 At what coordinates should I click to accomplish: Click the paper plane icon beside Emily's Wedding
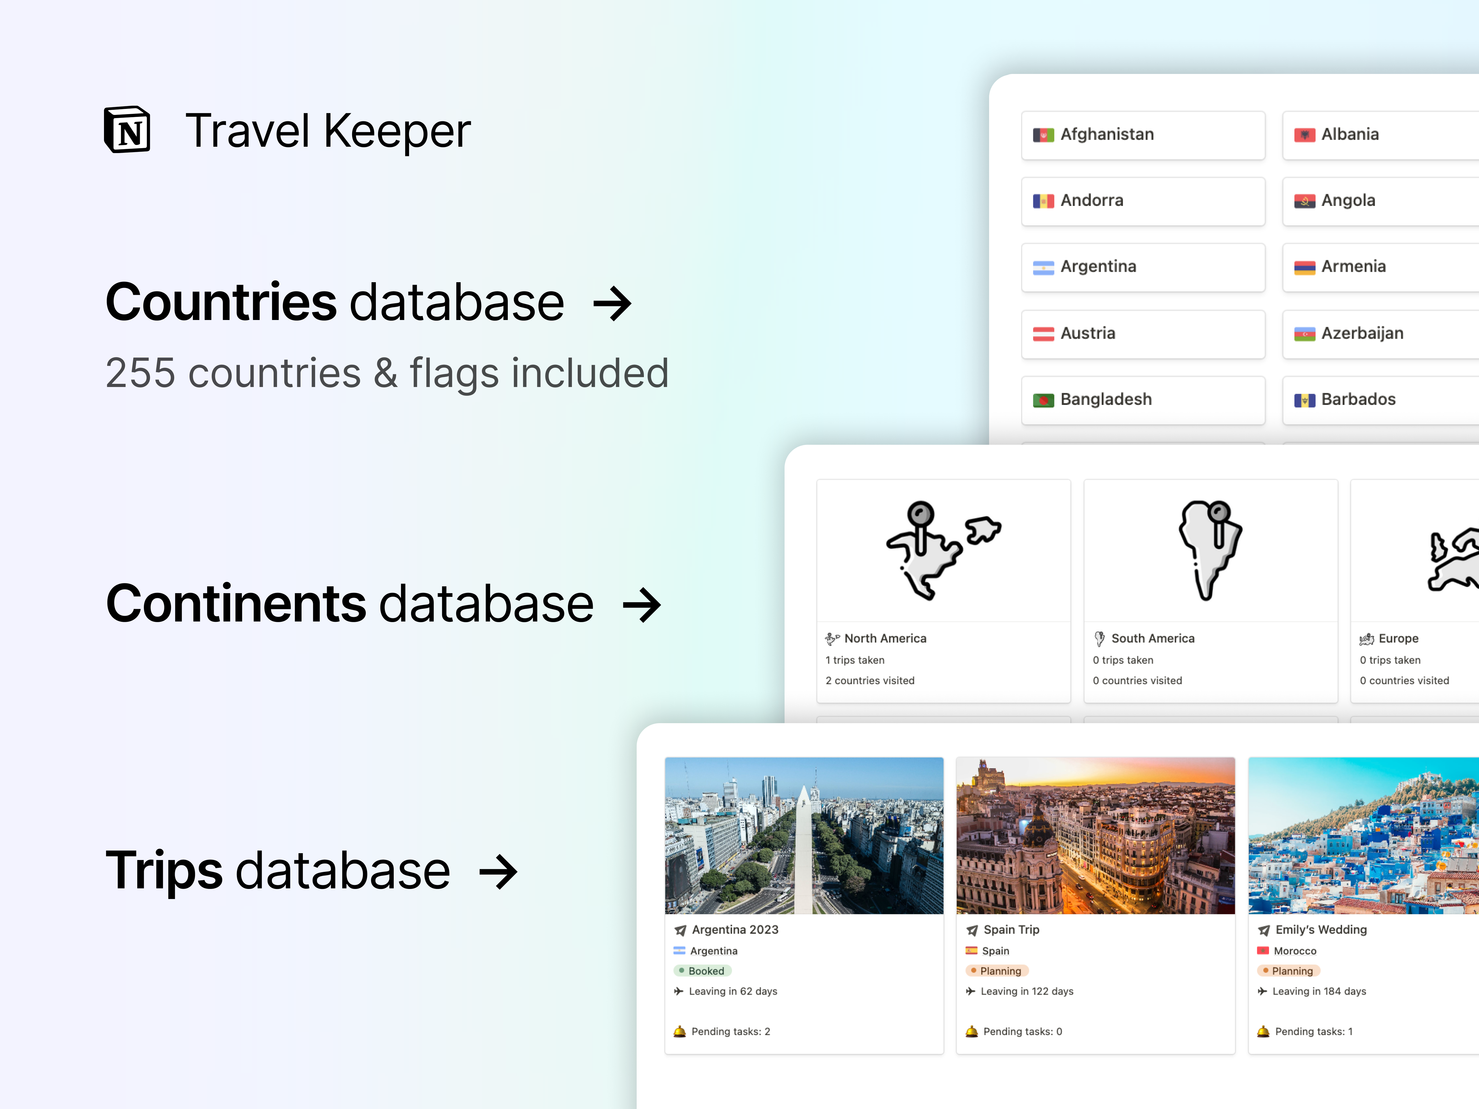point(1264,930)
